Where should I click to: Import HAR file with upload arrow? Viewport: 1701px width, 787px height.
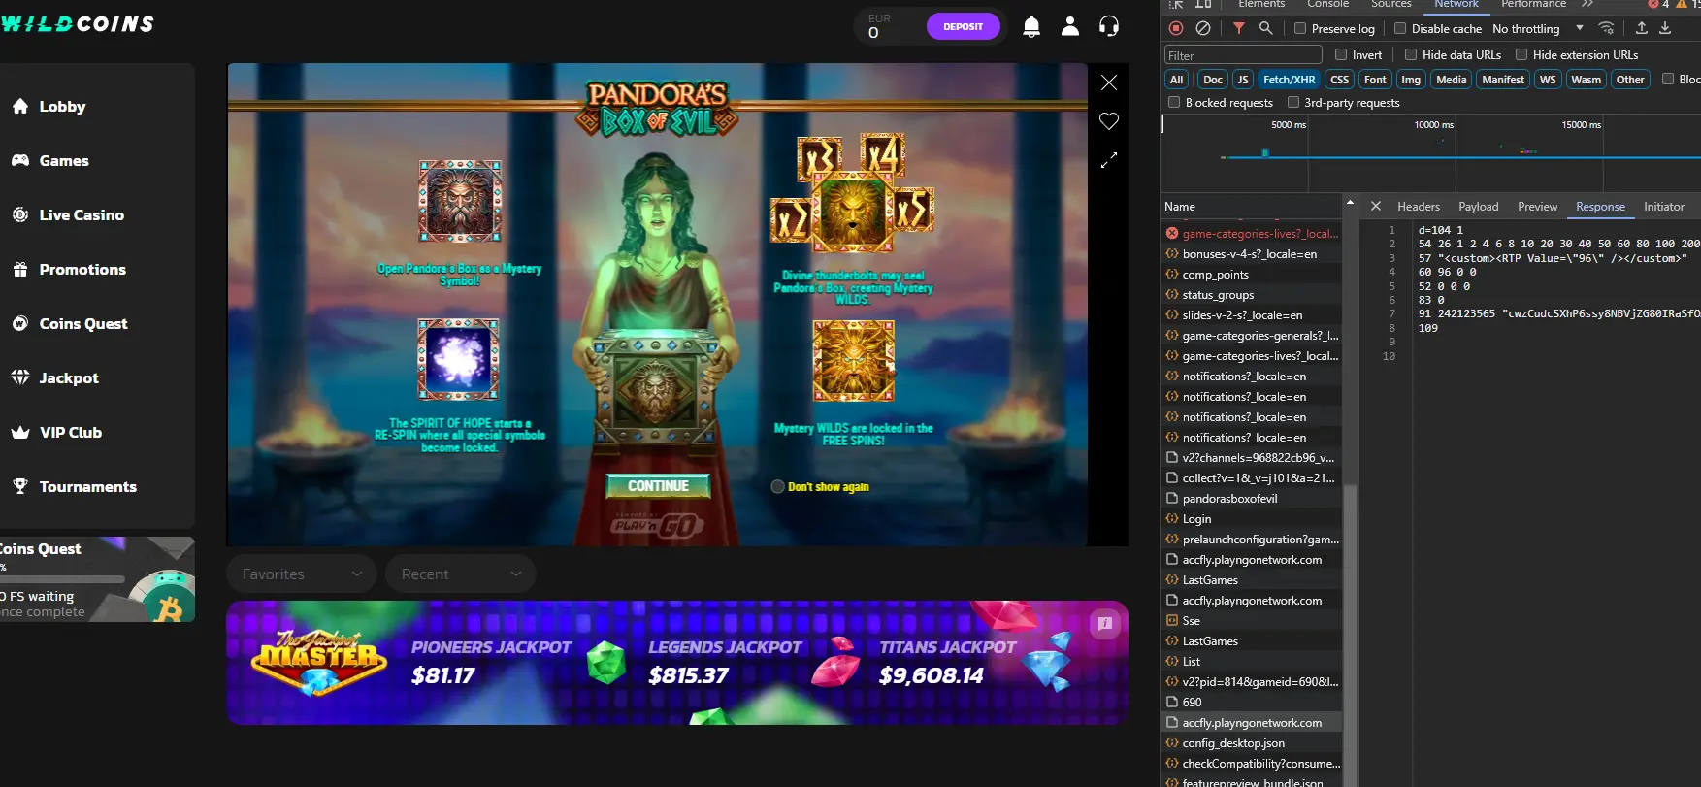(1642, 28)
